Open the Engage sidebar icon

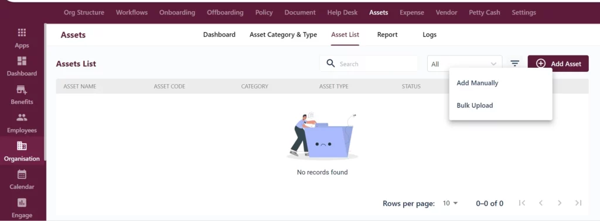22,202
